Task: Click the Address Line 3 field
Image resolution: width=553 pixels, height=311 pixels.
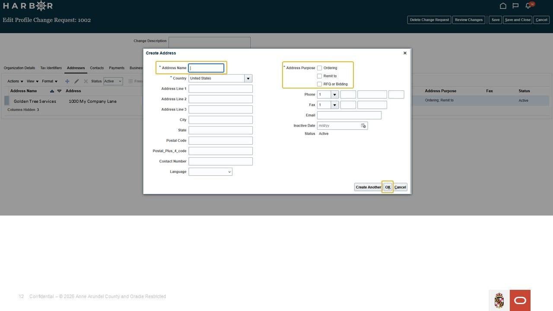Action: (220, 109)
